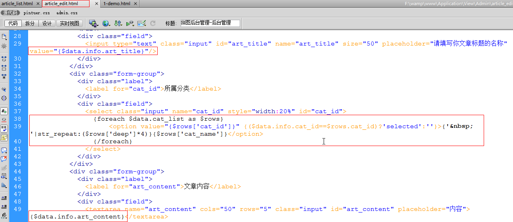Click the remove comment icon
Screen dimensions: 513x222
[x=4, y=159]
